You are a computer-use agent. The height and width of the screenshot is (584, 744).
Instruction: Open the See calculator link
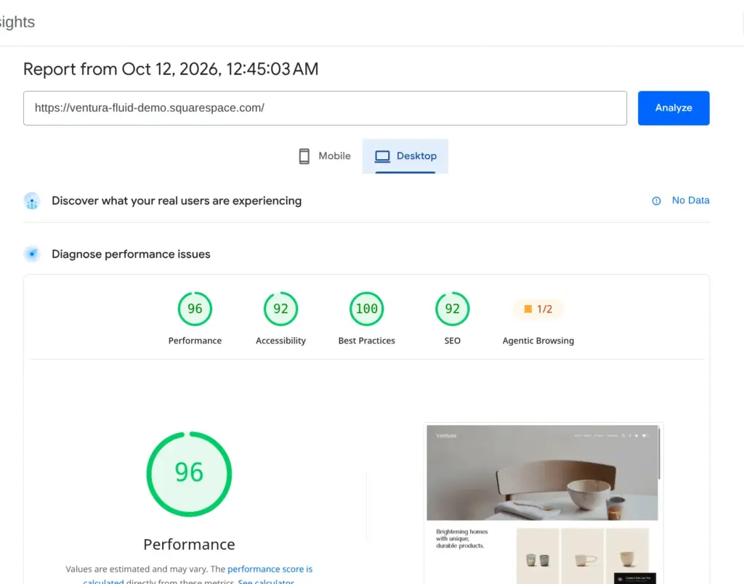click(x=266, y=581)
